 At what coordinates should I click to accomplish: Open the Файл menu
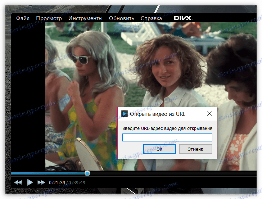[x=23, y=18]
